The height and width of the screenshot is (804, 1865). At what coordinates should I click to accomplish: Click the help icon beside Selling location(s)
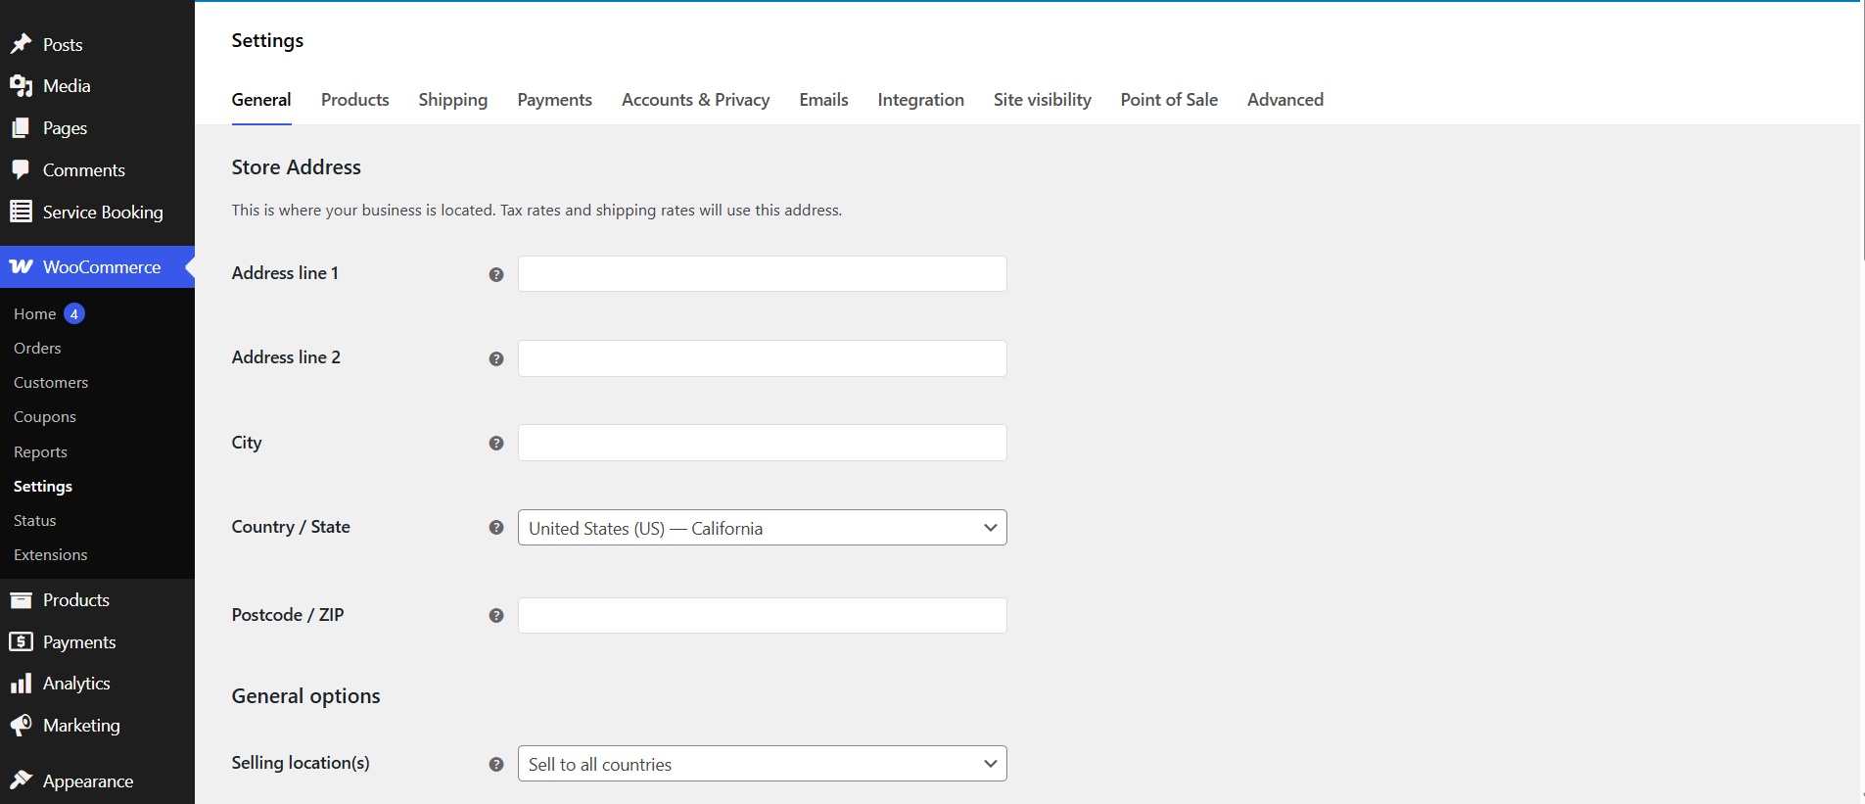(x=496, y=764)
